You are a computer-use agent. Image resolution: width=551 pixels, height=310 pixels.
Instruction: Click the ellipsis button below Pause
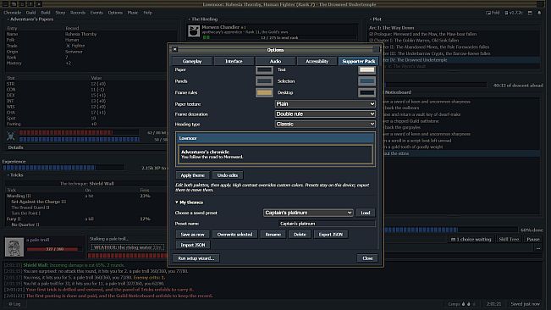(538, 248)
